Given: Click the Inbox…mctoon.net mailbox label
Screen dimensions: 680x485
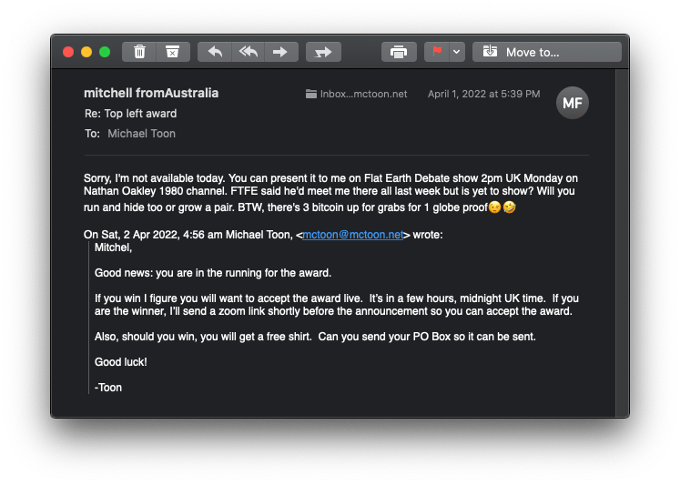Looking at the screenshot, I should 357,94.
